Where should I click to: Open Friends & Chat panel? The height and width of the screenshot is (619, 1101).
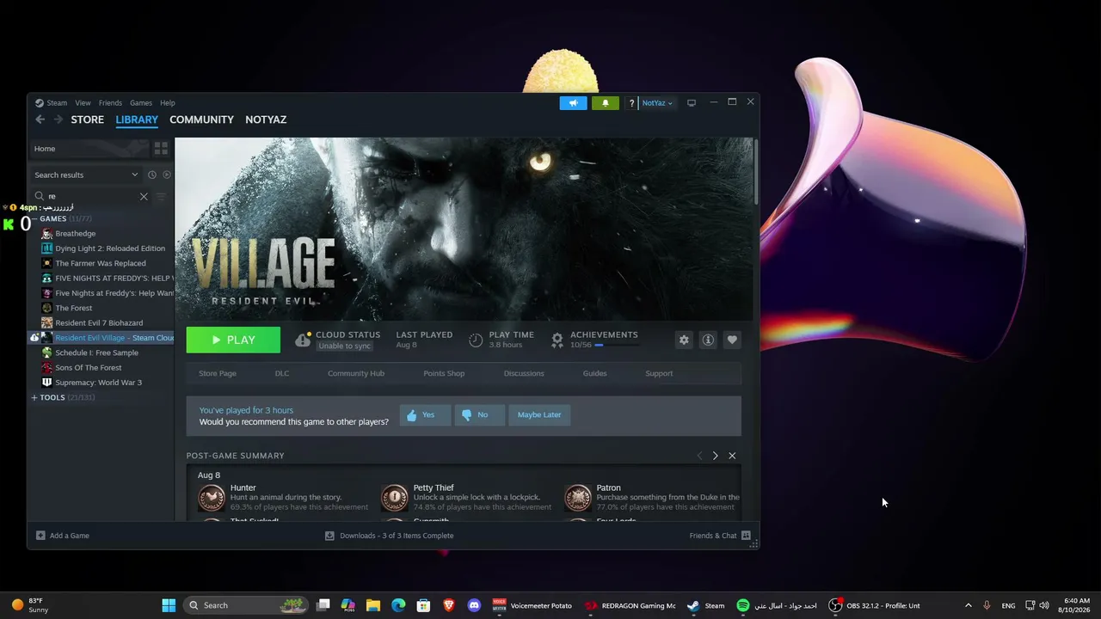point(720,536)
